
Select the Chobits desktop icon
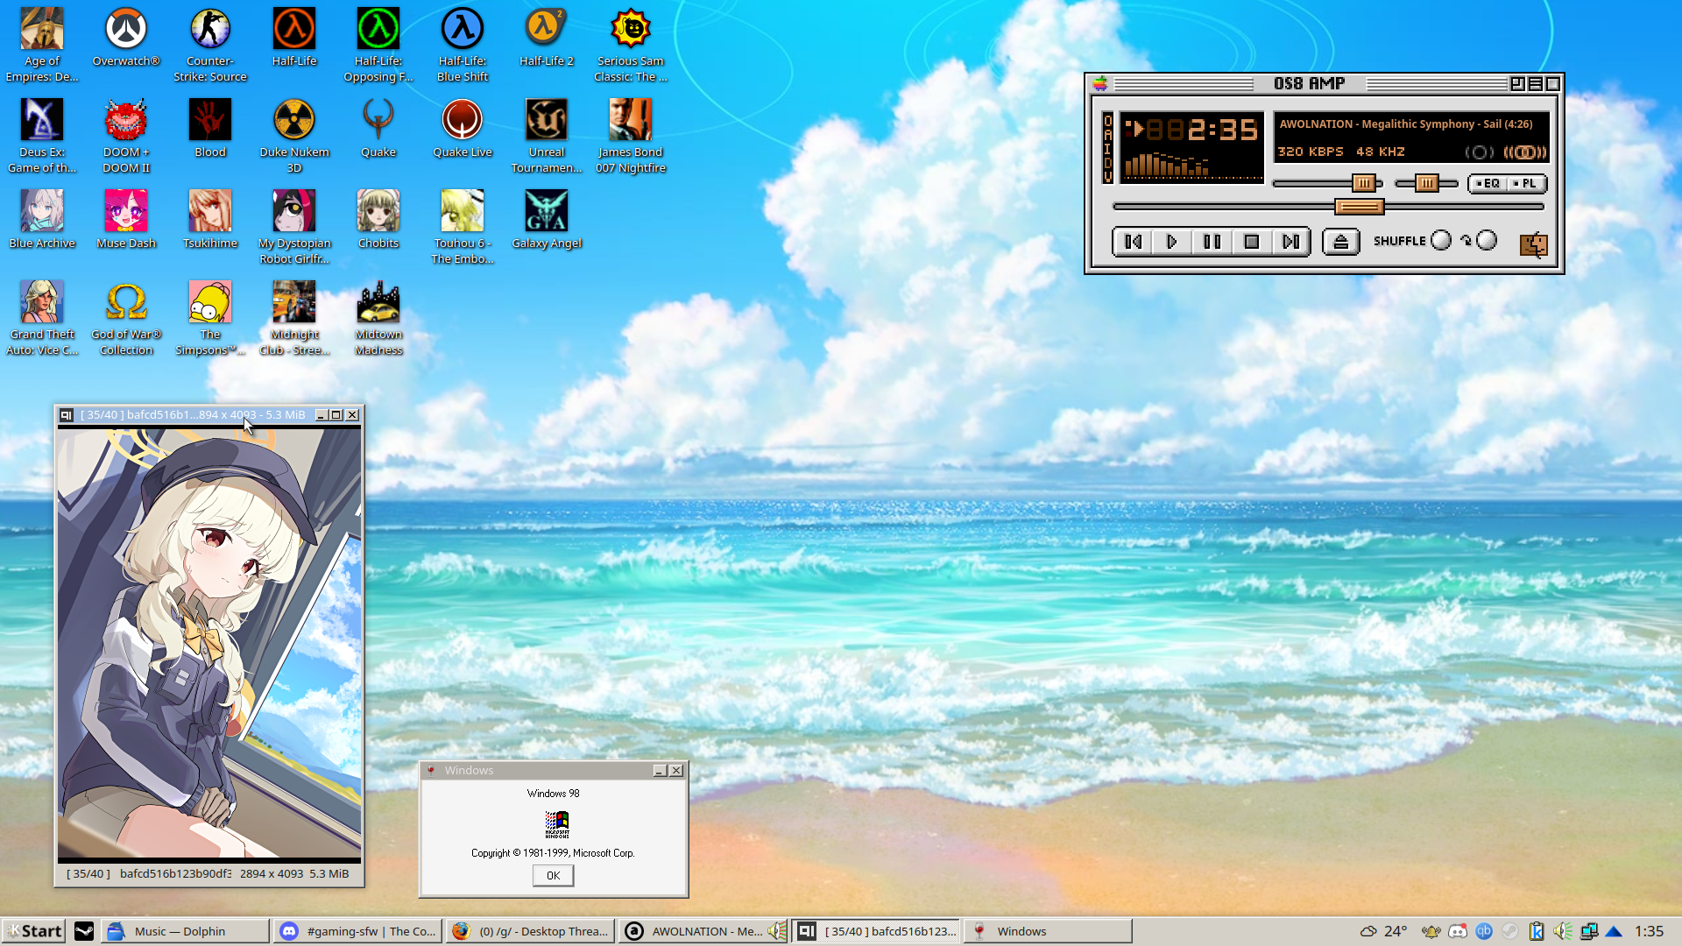[x=378, y=219]
